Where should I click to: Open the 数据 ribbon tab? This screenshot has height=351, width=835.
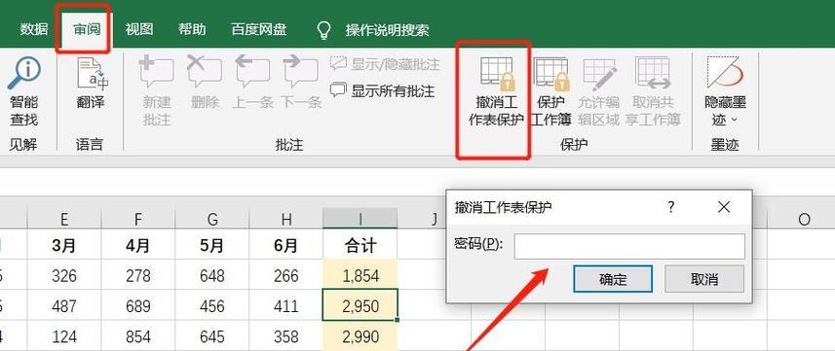[35, 29]
